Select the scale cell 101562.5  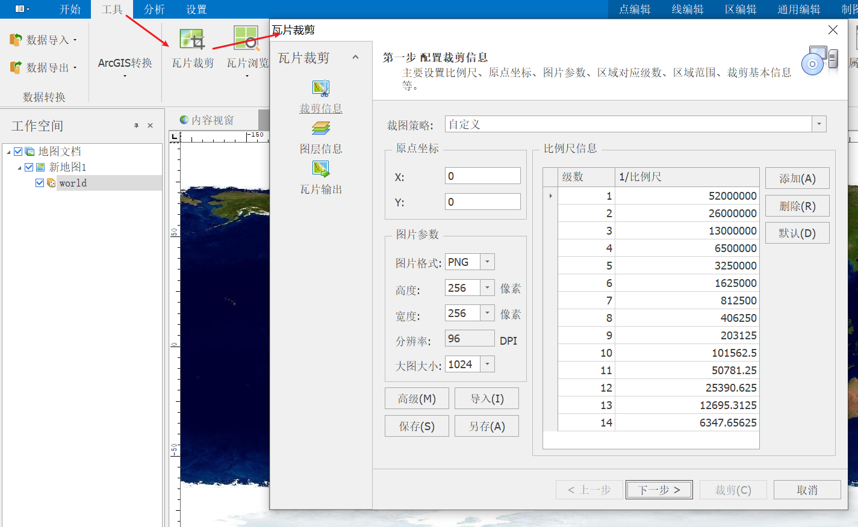tap(687, 353)
